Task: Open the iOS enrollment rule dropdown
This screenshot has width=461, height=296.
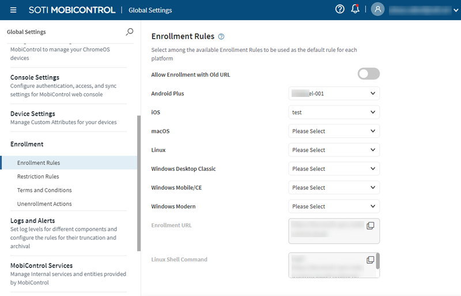Action: coord(334,113)
